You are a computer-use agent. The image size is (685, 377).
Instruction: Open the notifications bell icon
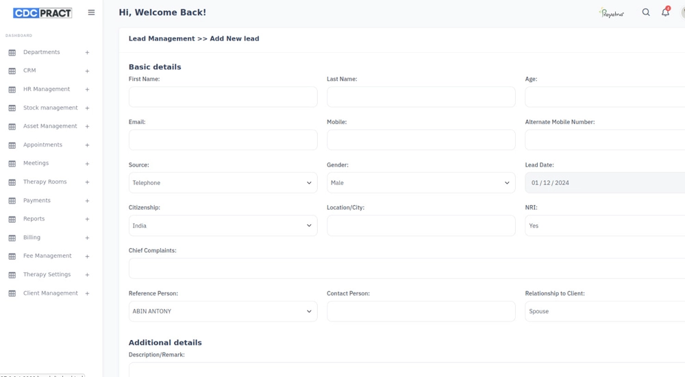point(665,12)
